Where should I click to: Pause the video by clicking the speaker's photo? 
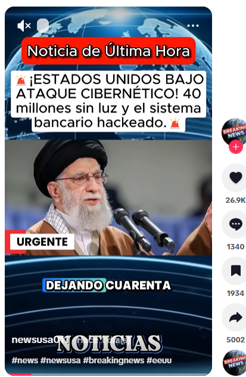point(108,197)
